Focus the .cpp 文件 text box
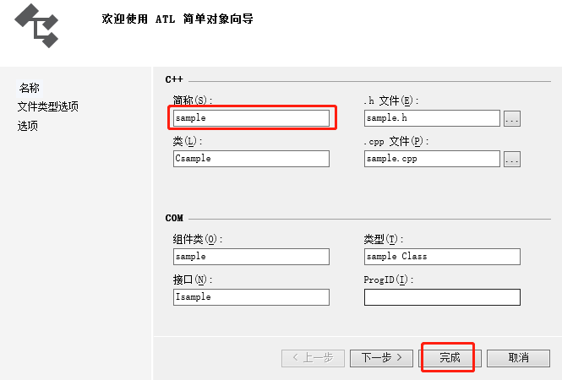The image size is (562, 380). (x=432, y=159)
